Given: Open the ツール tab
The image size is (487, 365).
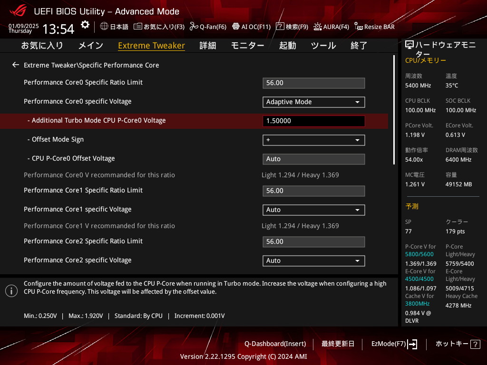Looking at the screenshot, I should click(323, 46).
